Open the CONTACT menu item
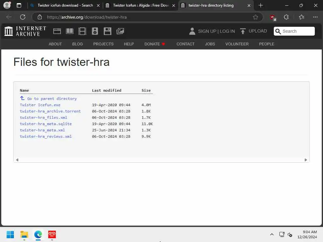323x242 pixels. (x=185, y=44)
